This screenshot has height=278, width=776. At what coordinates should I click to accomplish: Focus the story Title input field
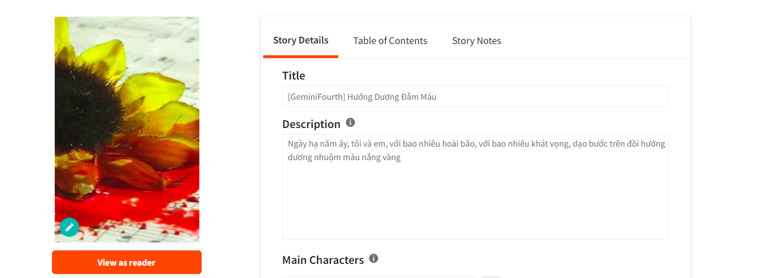475,96
